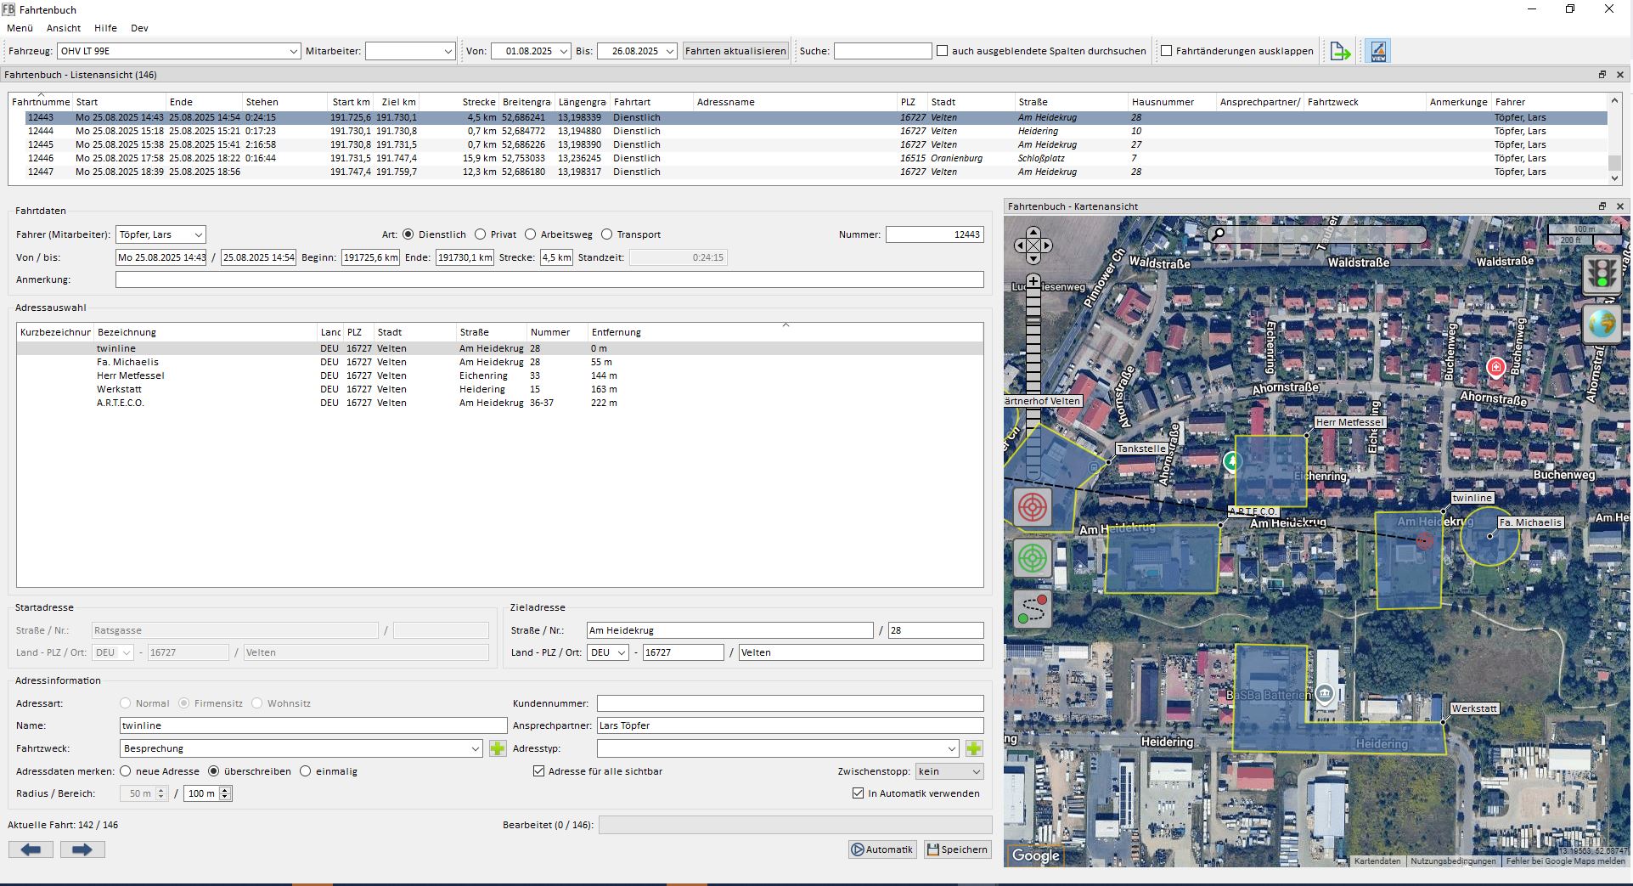The width and height of the screenshot is (1633, 886).
Task: Uncheck In Automatik verwenden checkbox
Action: [858, 793]
